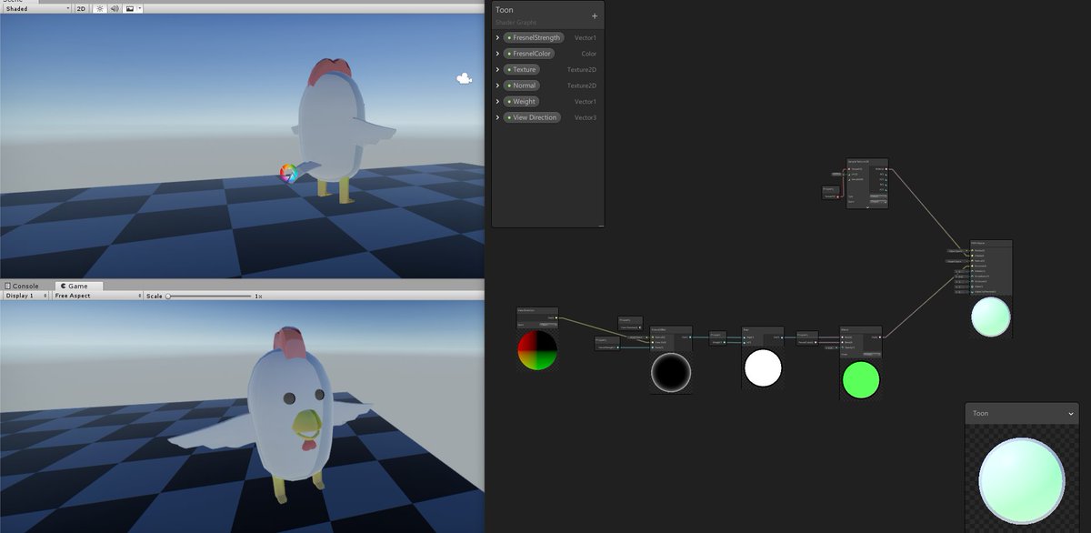Screen dimensions: 1091x533
Task: Switch to the Console tab
Action: click(x=22, y=286)
